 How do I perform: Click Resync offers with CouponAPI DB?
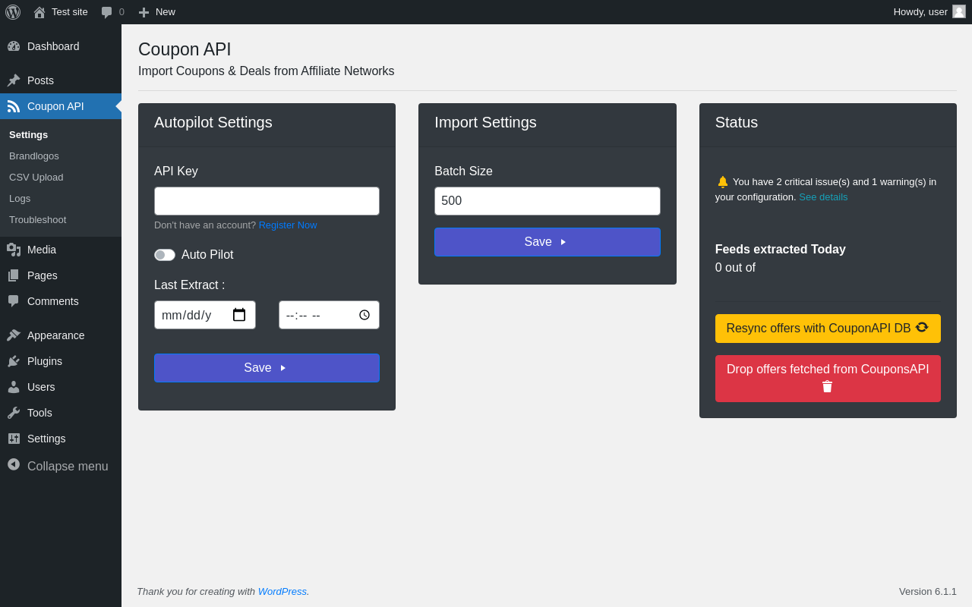827,329
